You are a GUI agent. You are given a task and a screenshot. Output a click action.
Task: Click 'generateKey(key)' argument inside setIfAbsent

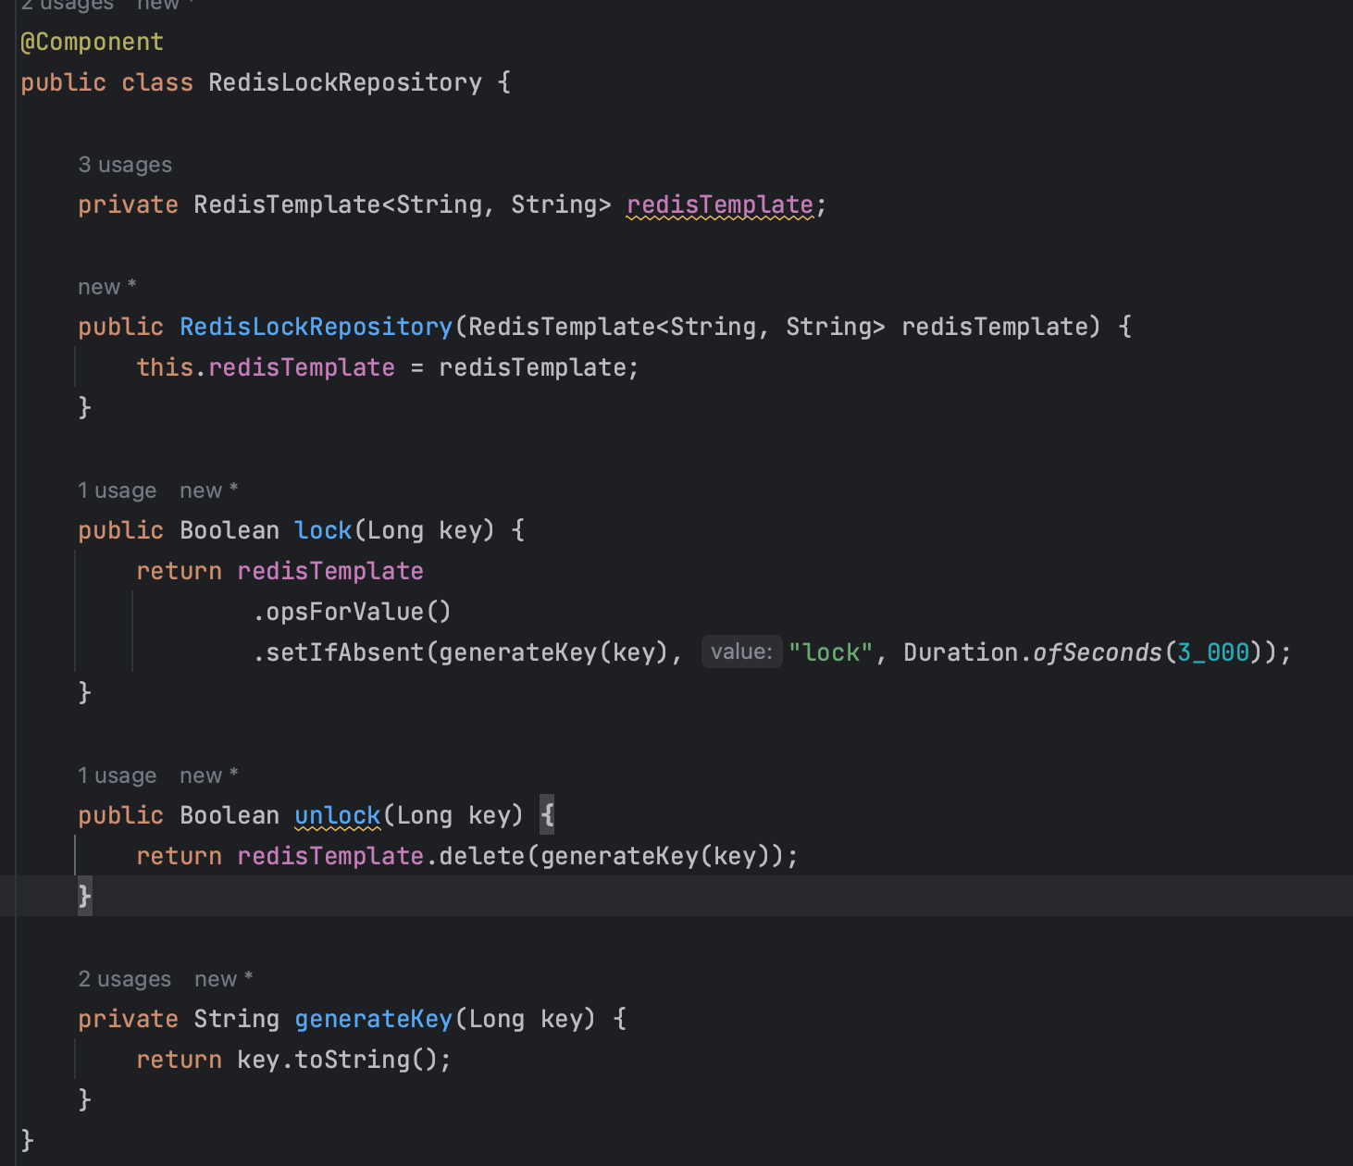tap(554, 652)
